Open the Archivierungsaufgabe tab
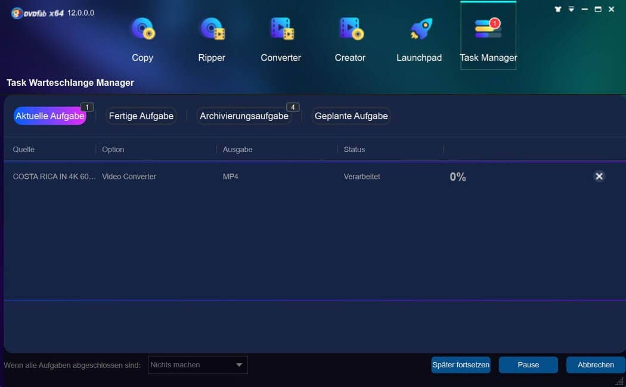Image resolution: width=626 pixels, height=387 pixels. 244,116
